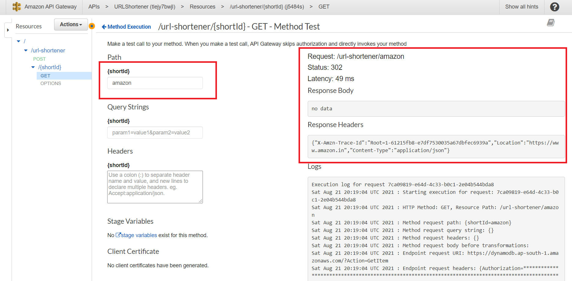Click the Logs heading
Image resolution: width=572 pixels, height=281 pixels.
coord(314,166)
